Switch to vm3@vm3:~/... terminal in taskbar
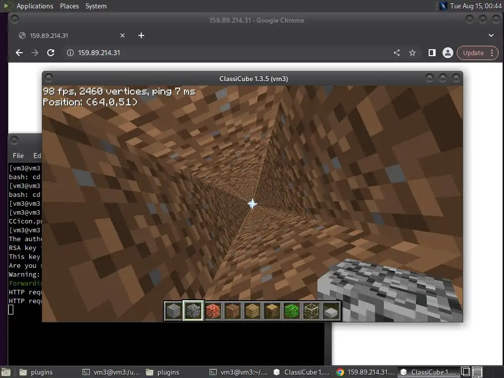Viewport: 504px width, 378px height. pyautogui.click(x=238, y=372)
